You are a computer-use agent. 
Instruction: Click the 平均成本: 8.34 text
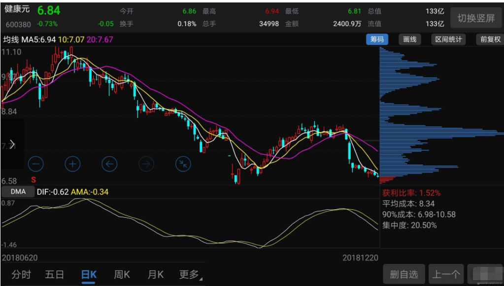408,204
